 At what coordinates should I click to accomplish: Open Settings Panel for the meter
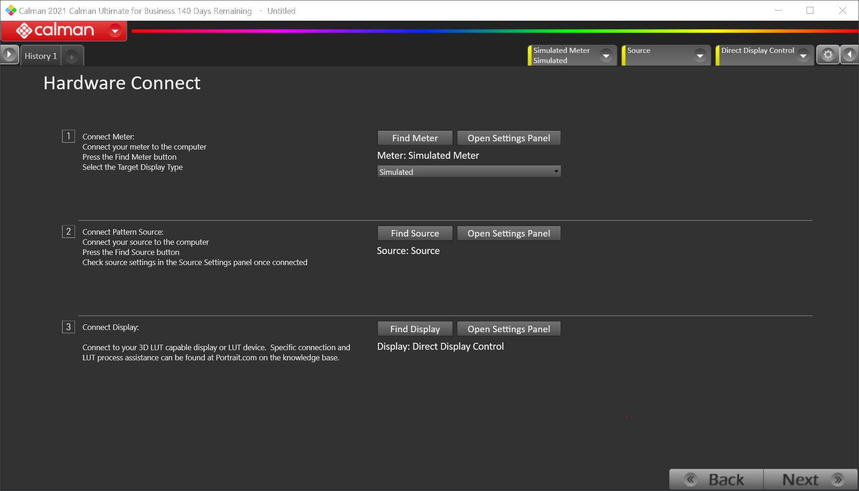pos(509,138)
